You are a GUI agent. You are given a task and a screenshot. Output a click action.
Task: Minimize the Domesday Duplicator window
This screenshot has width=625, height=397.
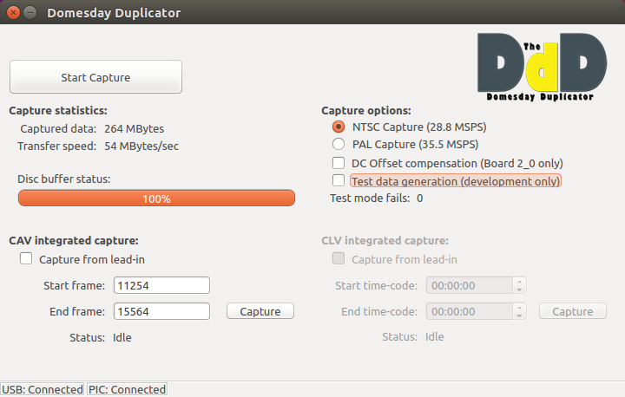(x=30, y=13)
